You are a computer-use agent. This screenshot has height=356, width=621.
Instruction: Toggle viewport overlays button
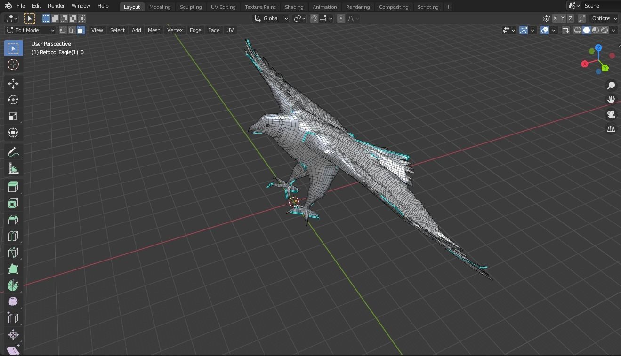(x=545, y=30)
